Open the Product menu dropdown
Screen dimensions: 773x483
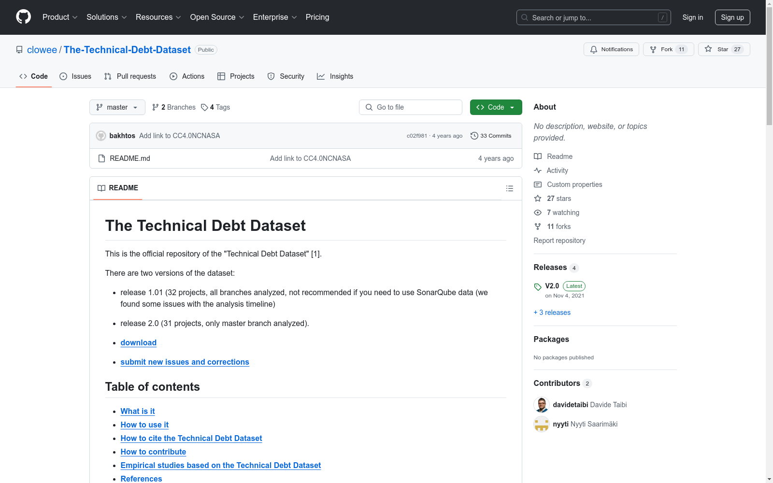[x=60, y=17]
